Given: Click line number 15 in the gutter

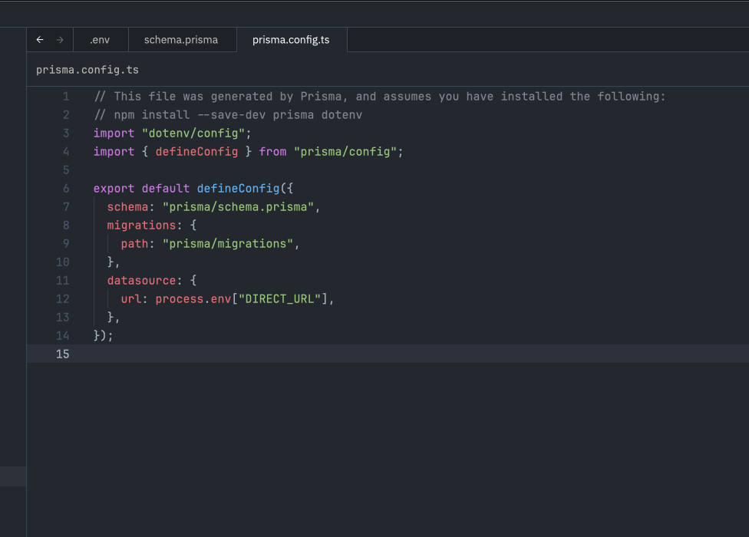Looking at the screenshot, I should (62, 354).
